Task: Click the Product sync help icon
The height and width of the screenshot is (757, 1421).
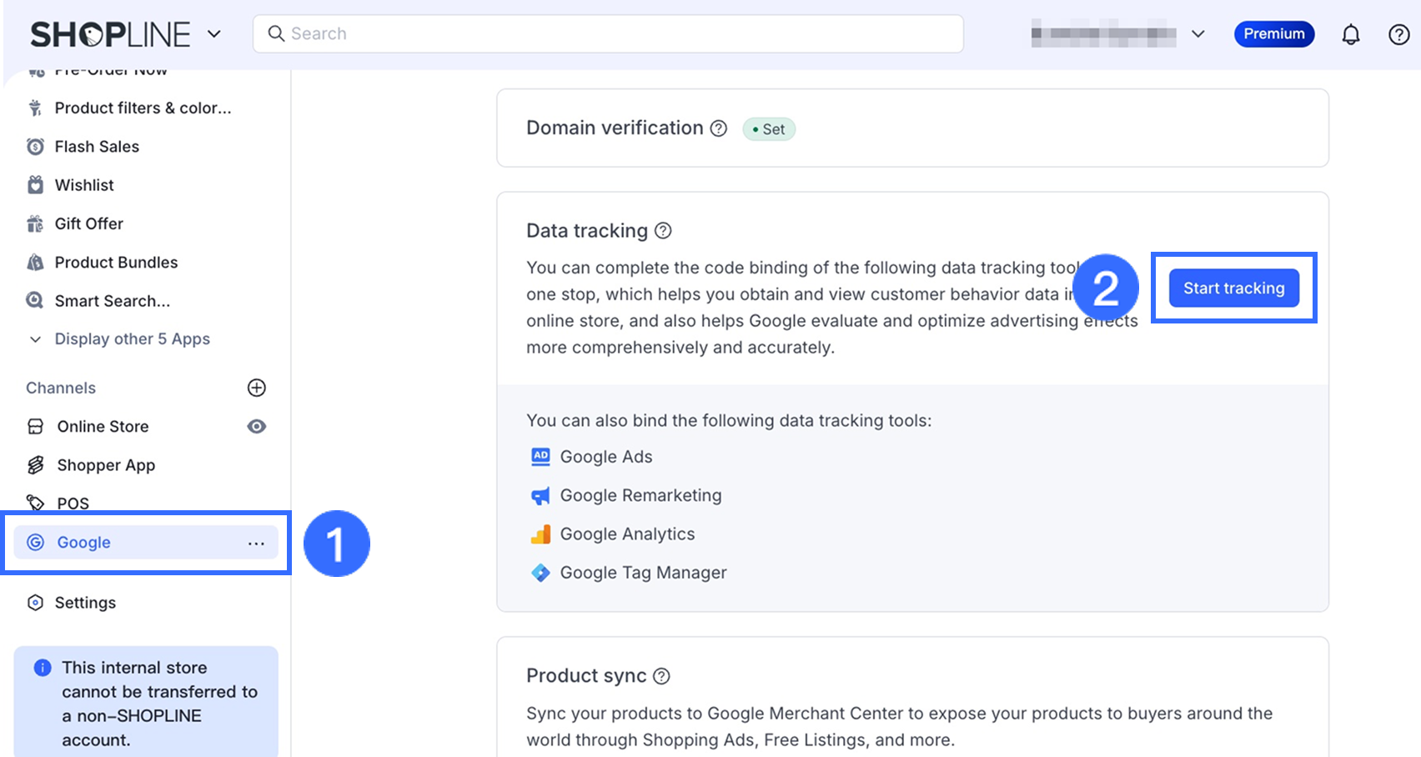Action: 661,676
